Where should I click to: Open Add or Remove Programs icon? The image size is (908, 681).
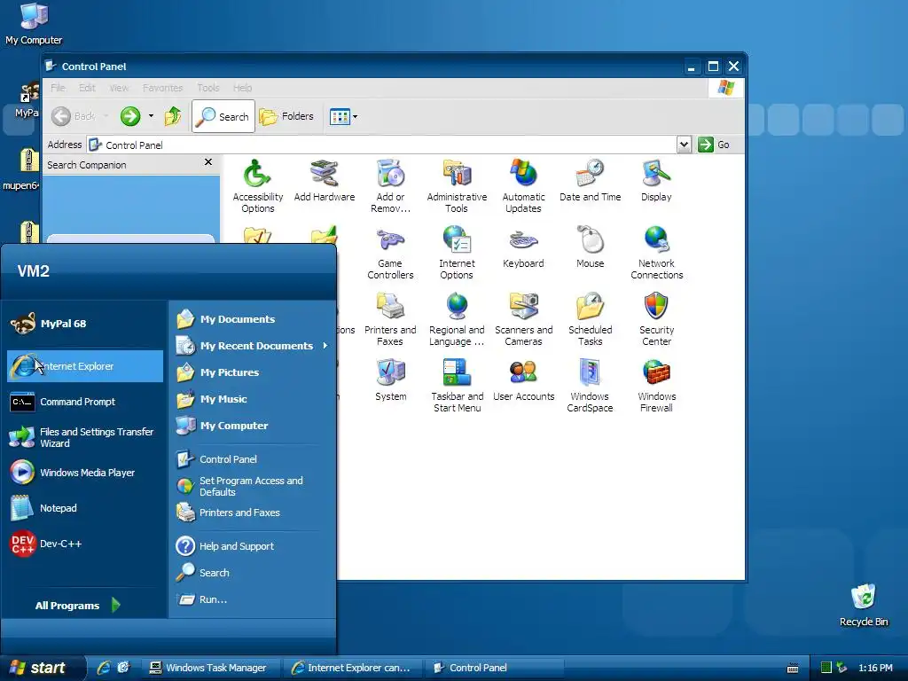pyautogui.click(x=390, y=186)
